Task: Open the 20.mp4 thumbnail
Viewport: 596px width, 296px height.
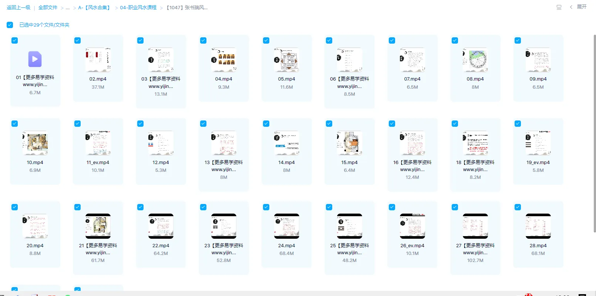Action: pyautogui.click(x=35, y=226)
